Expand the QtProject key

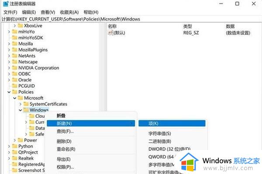tap(9, 152)
